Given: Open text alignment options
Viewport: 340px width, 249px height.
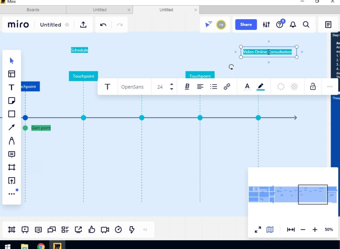Looking at the screenshot, I should click(200, 86).
